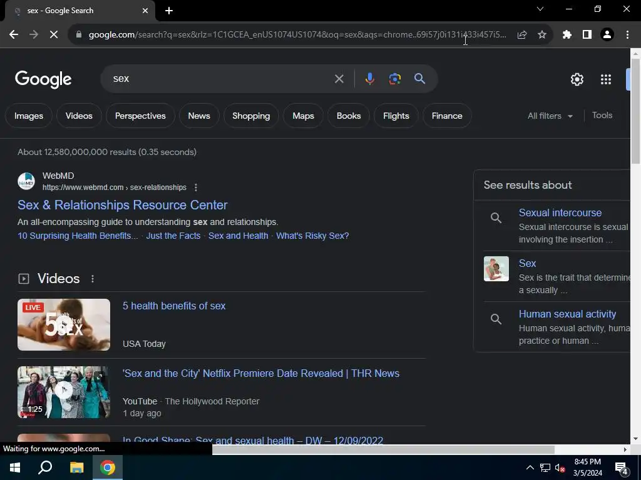641x480 pixels.
Task: Open the Google apps grid
Action: click(606, 79)
